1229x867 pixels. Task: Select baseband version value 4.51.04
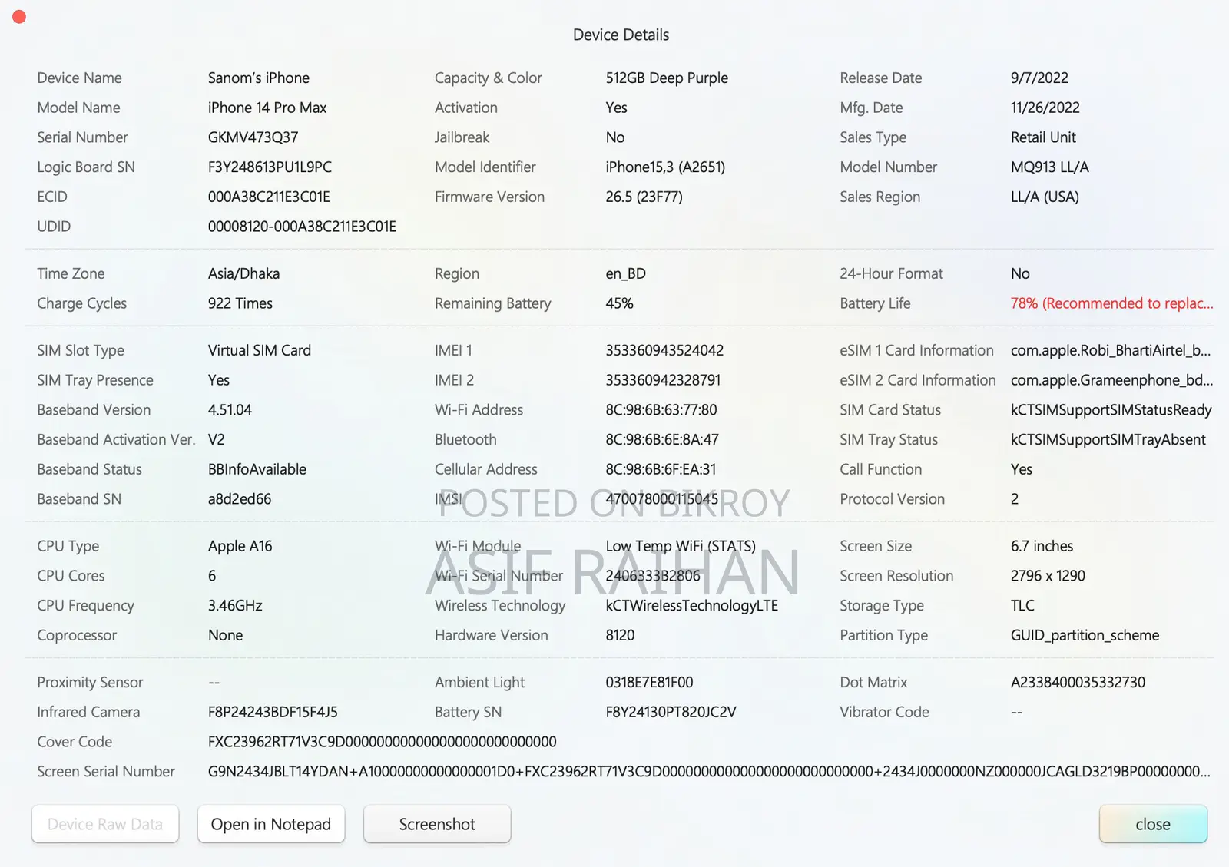[230, 410]
